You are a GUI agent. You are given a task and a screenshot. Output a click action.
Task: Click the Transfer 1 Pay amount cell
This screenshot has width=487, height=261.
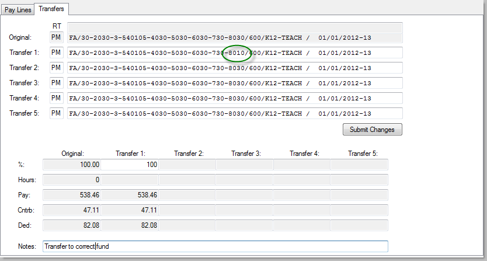coord(130,196)
